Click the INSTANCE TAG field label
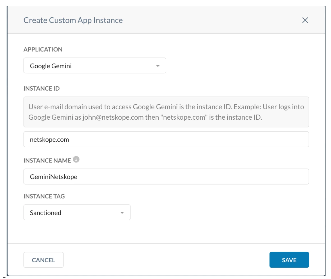This screenshot has height=279, width=331. coord(44,196)
